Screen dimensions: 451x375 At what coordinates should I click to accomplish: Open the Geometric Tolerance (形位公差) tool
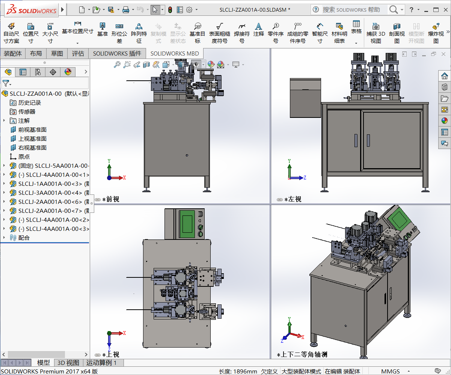(x=119, y=33)
